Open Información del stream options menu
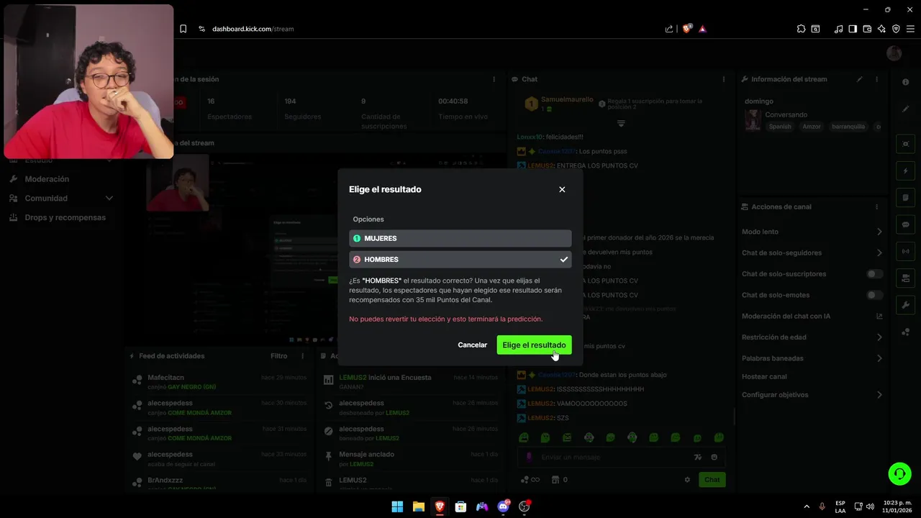This screenshot has height=518, width=921. click(x=876, y=79)
